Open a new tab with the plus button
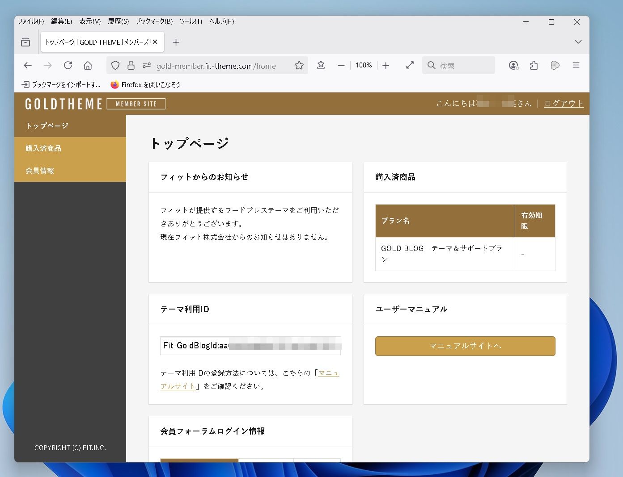This screenshot has height=477, width=623. click(176, 42)
